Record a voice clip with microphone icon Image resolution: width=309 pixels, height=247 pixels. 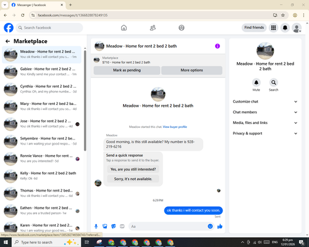[96, 227]
